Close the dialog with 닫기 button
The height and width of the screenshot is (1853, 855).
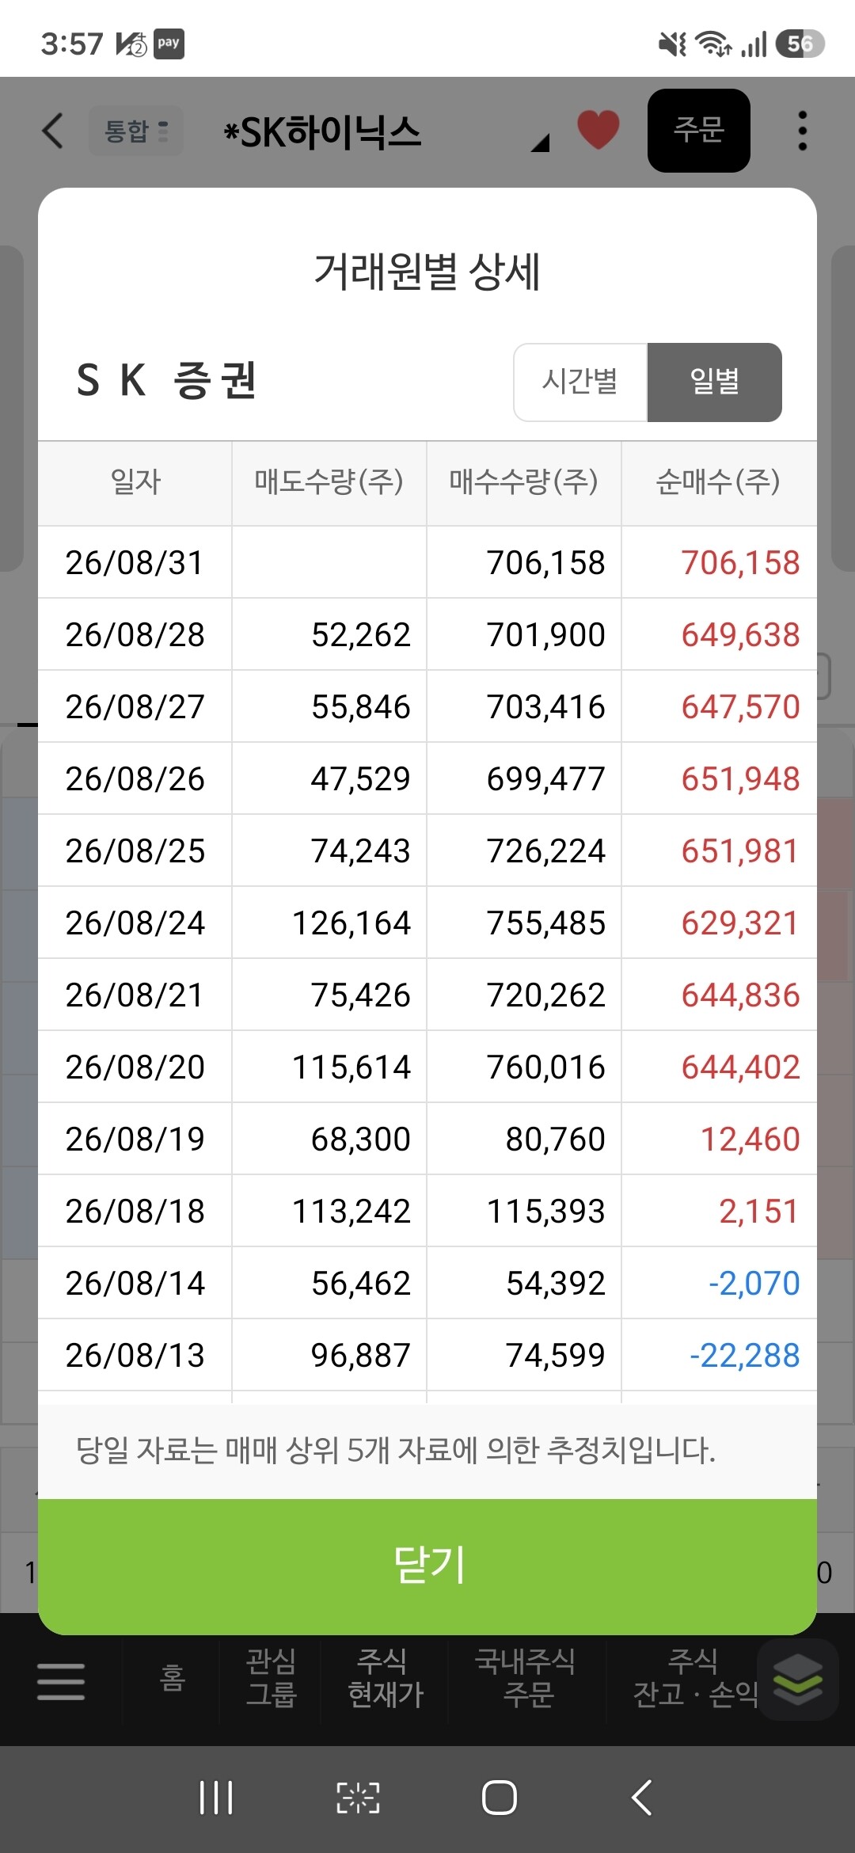coord(427,1566)
